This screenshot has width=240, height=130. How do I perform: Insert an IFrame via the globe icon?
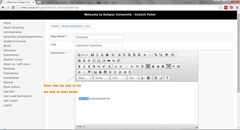coord(130,72)
